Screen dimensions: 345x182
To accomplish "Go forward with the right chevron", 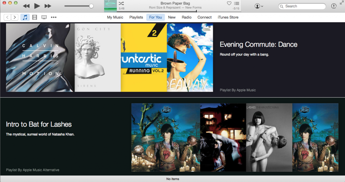I will [x=15, y=17].
